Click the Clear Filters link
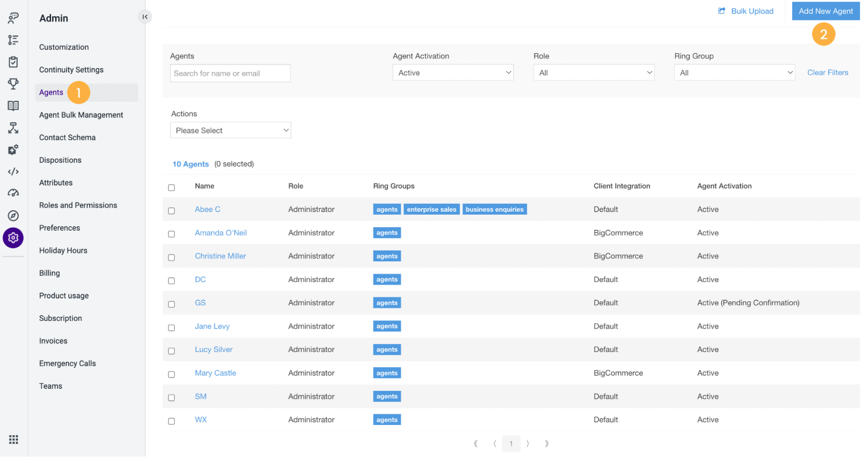Image resolution: width=863 pixels, height=457 pixels. click(x=828, y=73)
